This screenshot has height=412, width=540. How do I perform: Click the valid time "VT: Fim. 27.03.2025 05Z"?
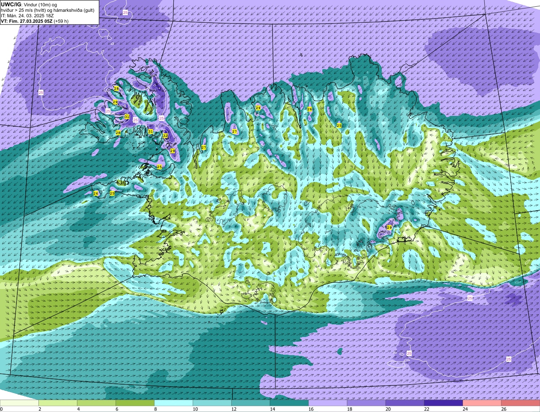27,21
